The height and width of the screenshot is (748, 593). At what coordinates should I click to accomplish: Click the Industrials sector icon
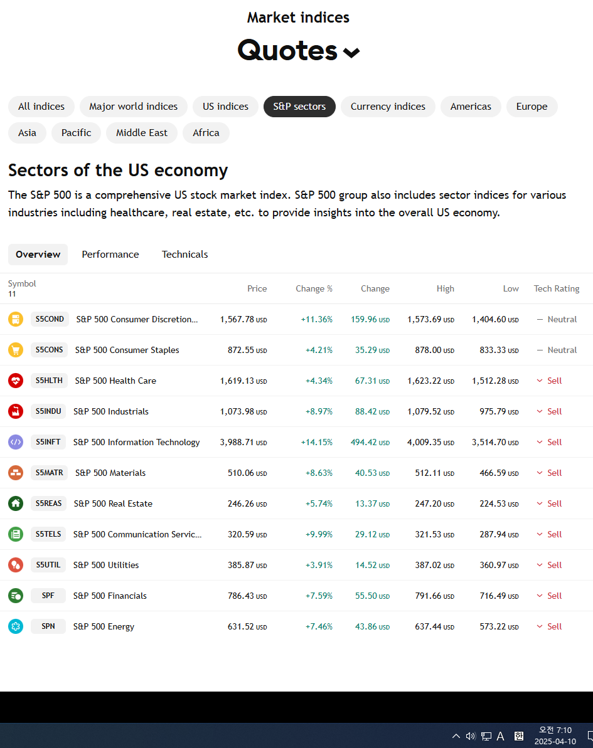point(16,411)
